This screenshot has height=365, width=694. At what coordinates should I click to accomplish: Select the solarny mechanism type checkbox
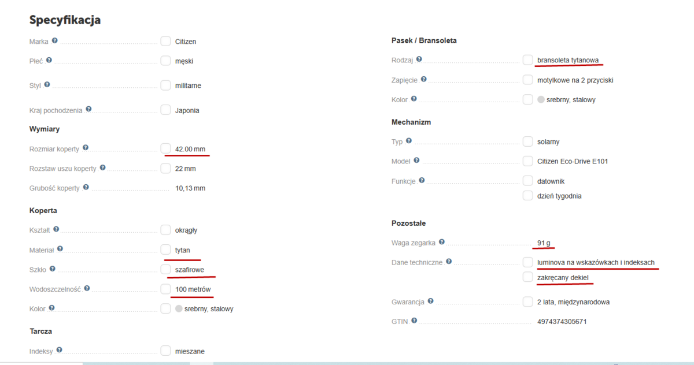(x=527, y=141)
